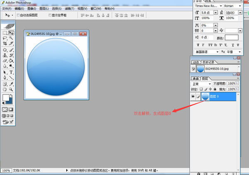This screenshot has height=175, width=249.
Task: Select the Hand tool
Action: (x=5, y=89)
